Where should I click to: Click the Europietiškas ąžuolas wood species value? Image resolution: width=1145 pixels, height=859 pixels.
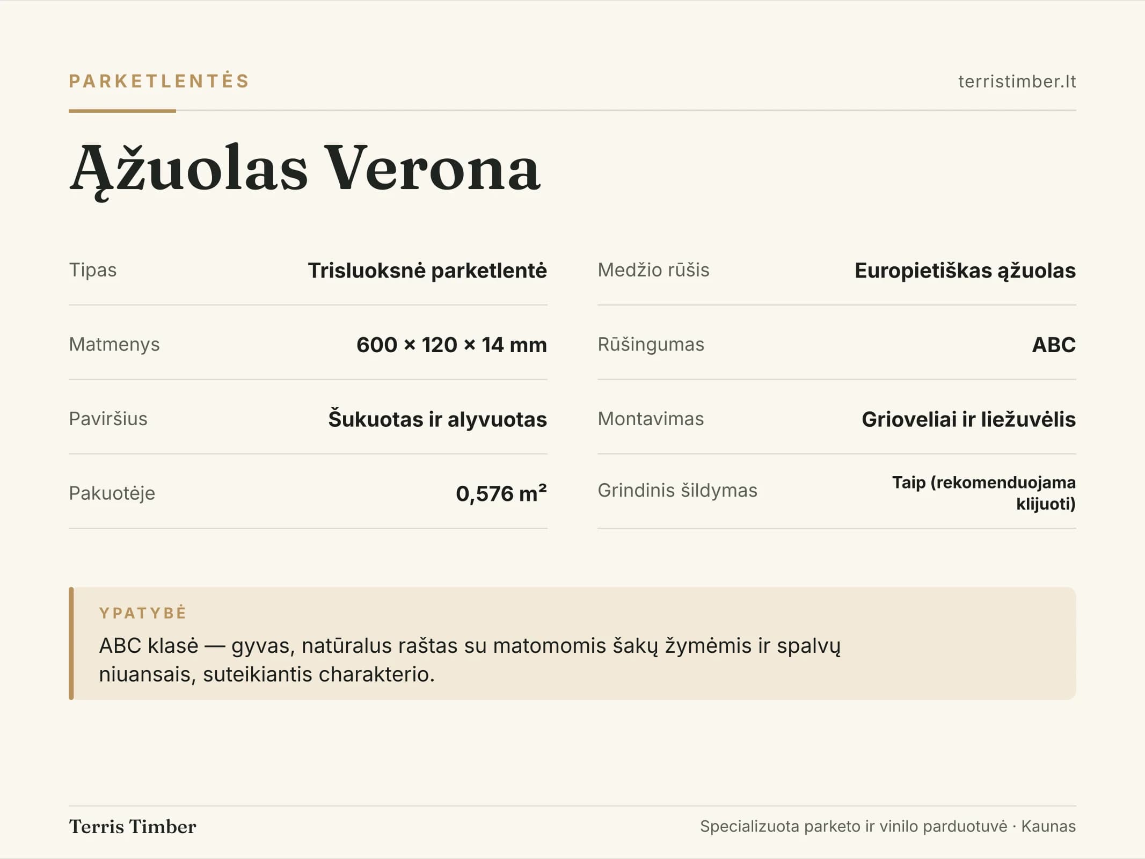(x=965, y=271)
